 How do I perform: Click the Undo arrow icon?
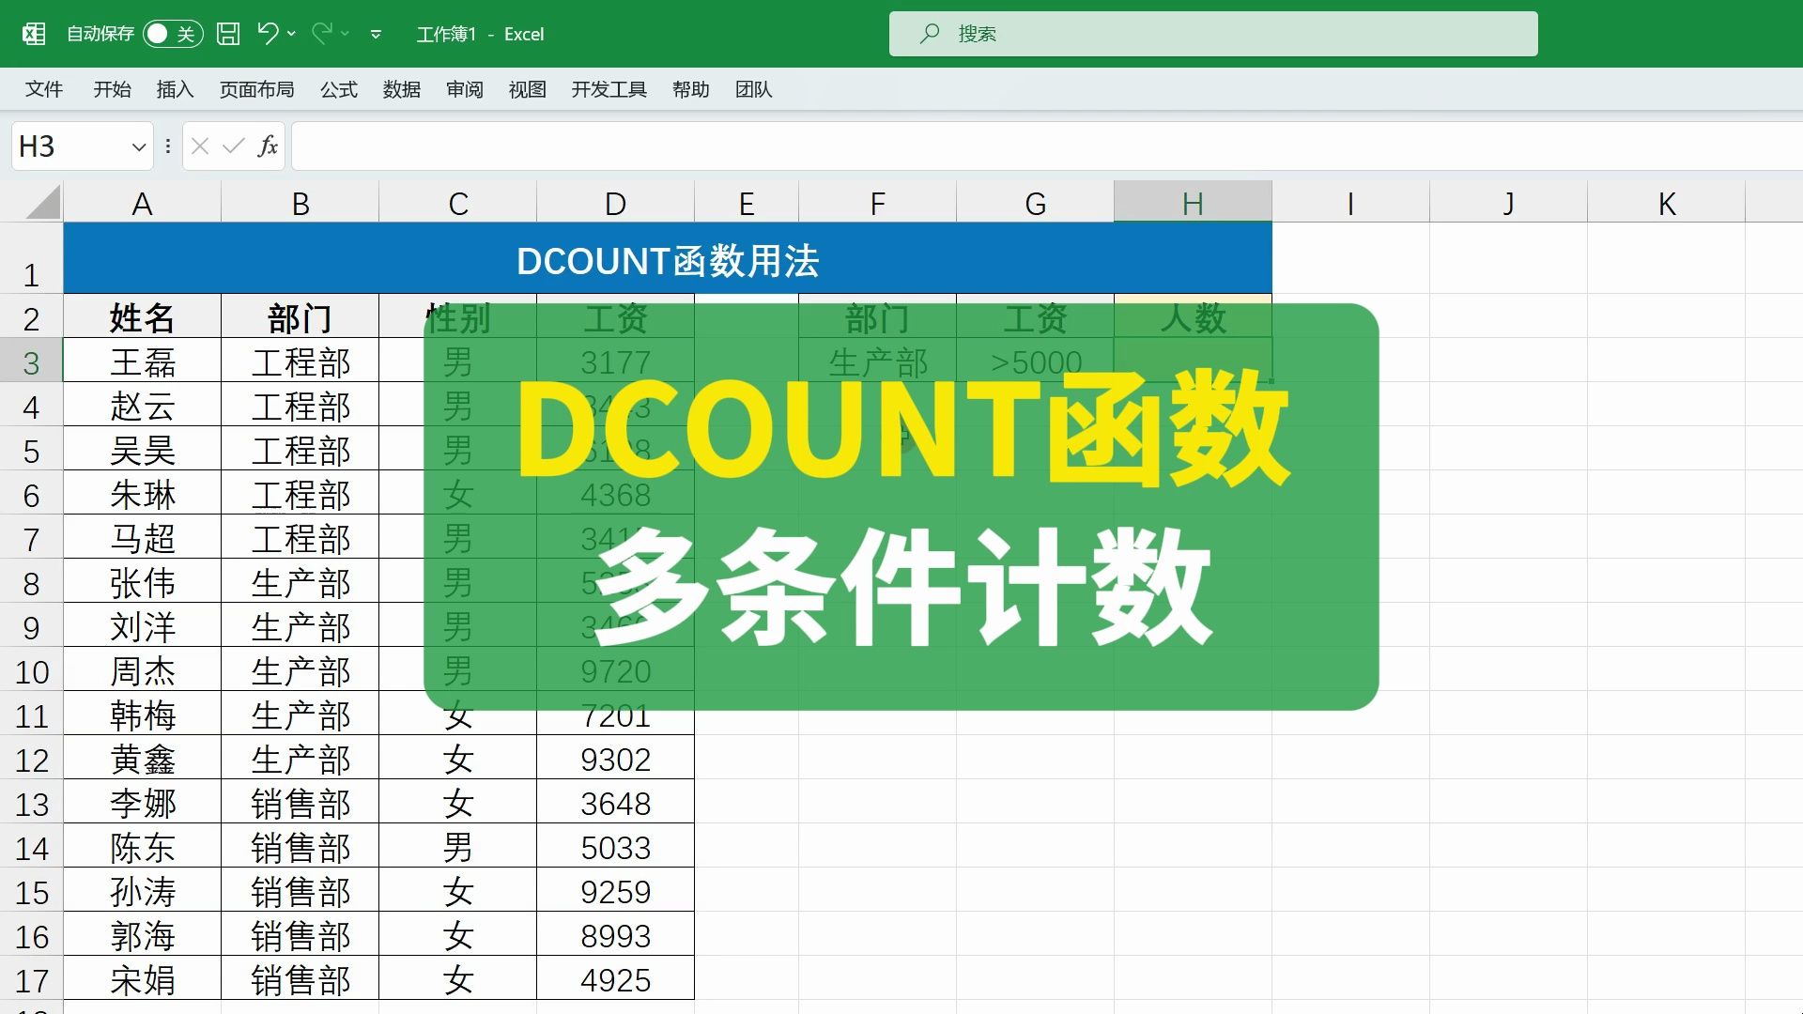(x=268, y=34)
